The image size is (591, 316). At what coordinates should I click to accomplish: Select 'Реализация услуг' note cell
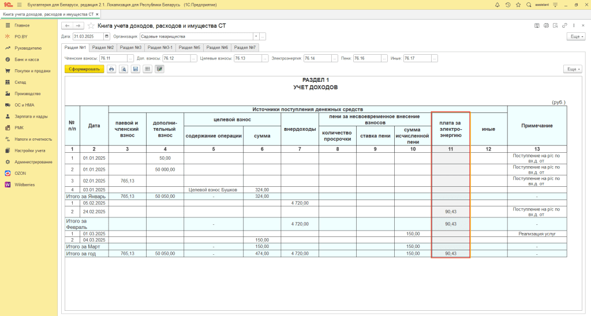(537, 234)
